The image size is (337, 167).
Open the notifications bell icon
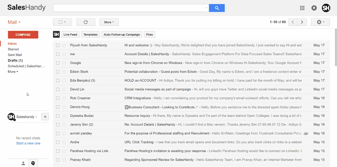click(314, 8)
